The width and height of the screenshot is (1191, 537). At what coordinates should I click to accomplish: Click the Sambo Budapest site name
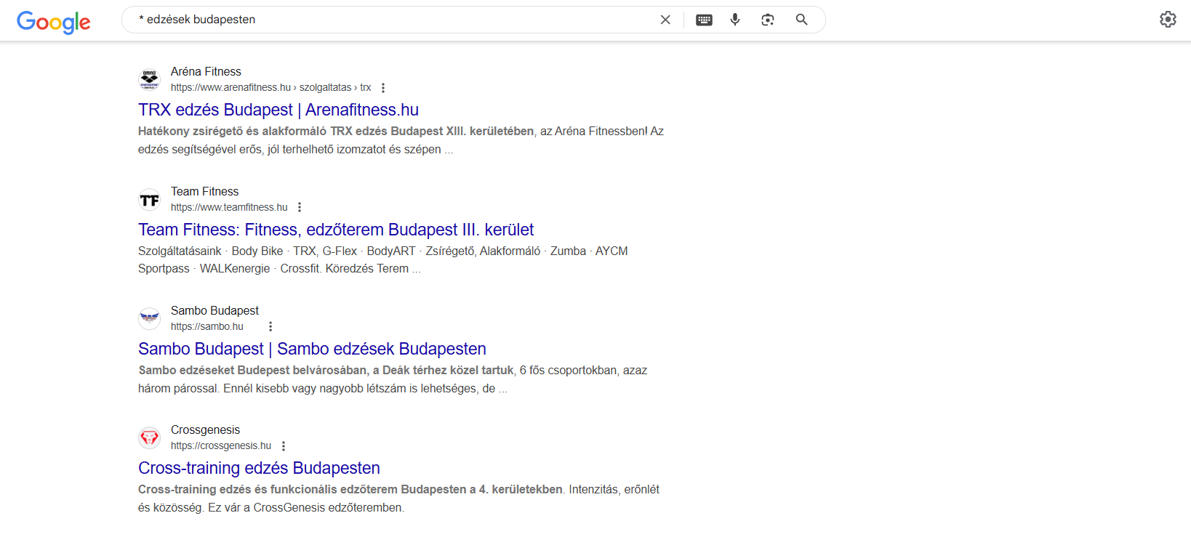214,310
